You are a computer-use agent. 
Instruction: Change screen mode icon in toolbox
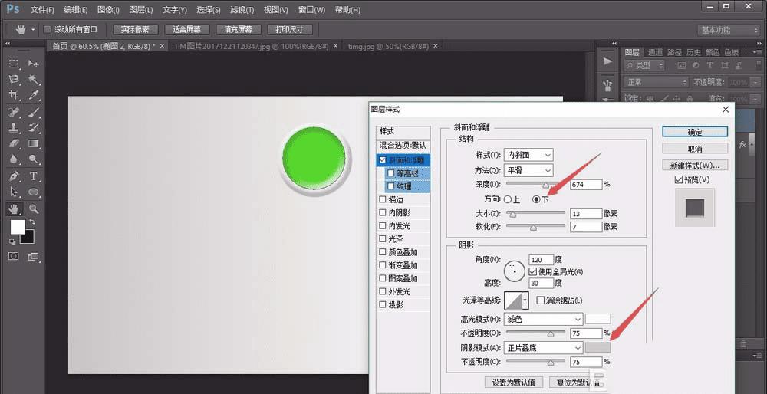tap(33, 256)
